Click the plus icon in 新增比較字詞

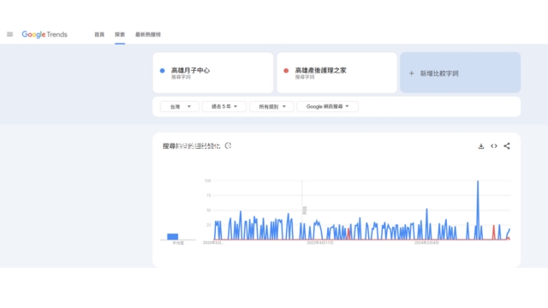point(411,74)
